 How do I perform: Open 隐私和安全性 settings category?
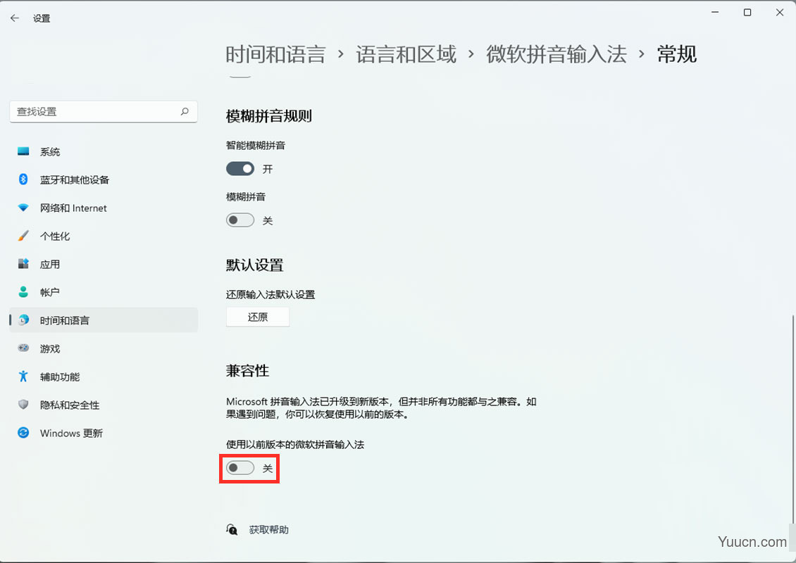104,405
